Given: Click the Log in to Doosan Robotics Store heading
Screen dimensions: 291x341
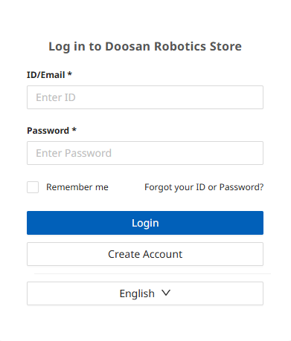Looking at the screenshot, I should [x=145, y=47].
